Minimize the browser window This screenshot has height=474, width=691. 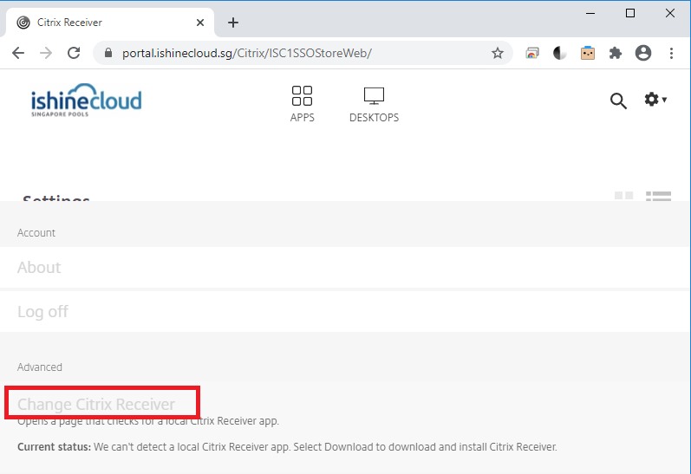point(590,13)
